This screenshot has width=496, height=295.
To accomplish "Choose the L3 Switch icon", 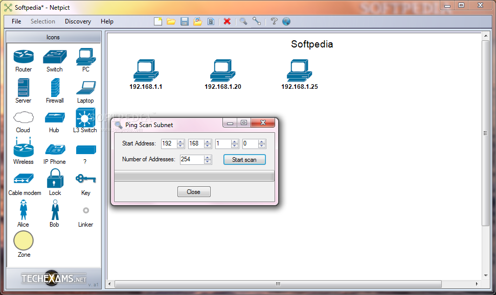I will coord(85,117).
